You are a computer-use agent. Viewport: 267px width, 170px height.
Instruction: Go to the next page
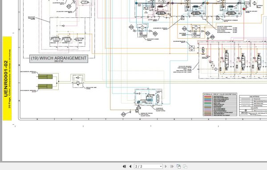point(166,166)
